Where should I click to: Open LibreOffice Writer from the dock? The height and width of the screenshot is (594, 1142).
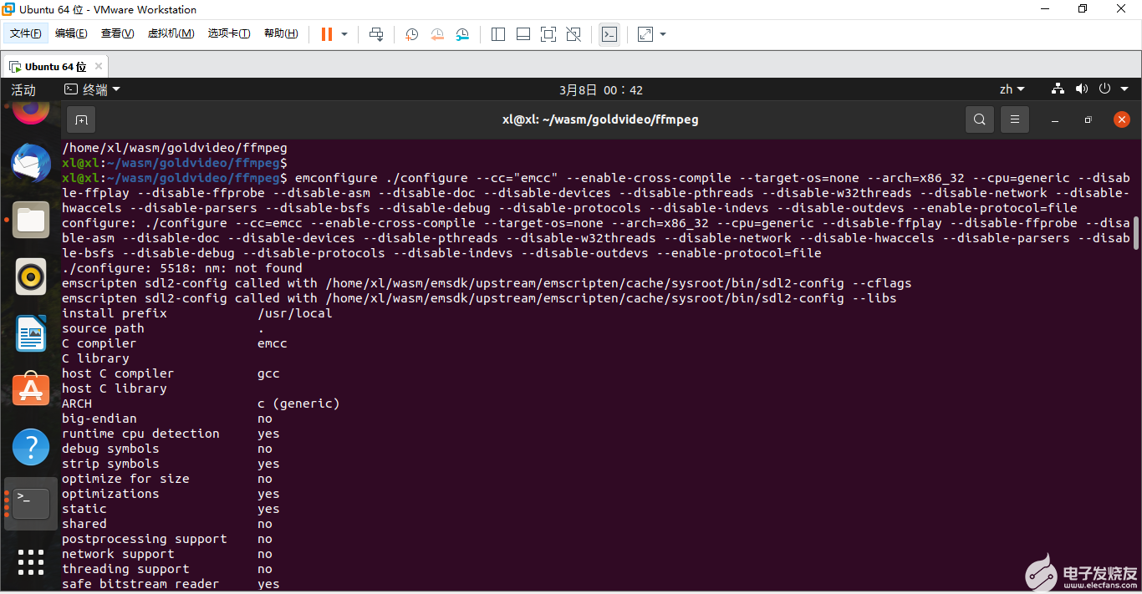[x=31, y=333]
